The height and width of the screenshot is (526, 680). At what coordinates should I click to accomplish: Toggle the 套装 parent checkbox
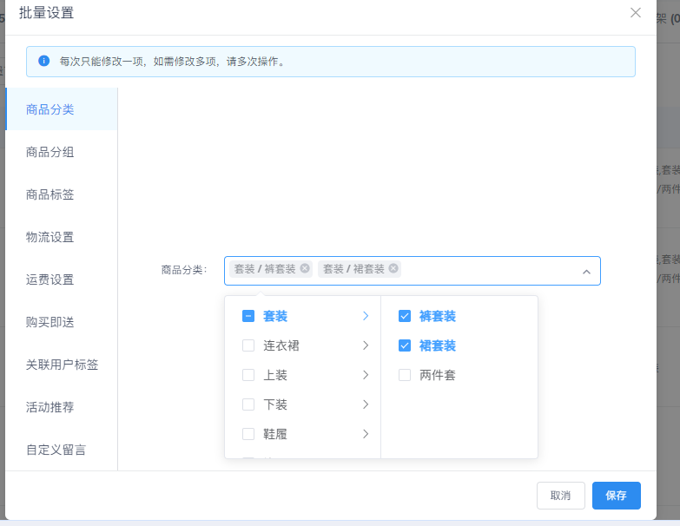tap(248, 316)
